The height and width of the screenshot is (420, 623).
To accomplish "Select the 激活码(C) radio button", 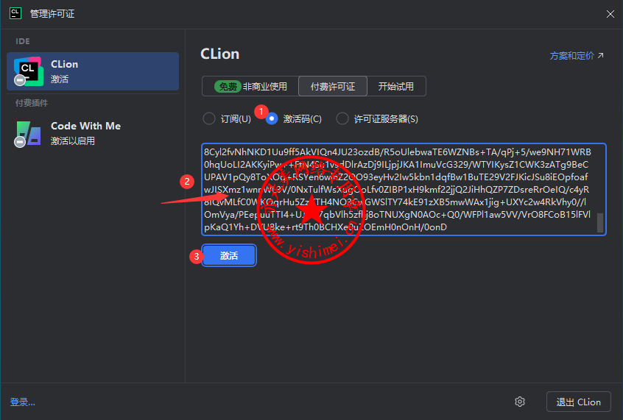I will [x=272, y=118].
